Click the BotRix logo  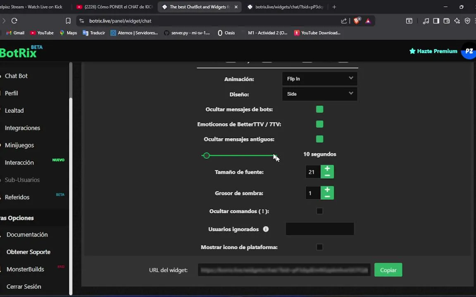click(x=21, y=52)
